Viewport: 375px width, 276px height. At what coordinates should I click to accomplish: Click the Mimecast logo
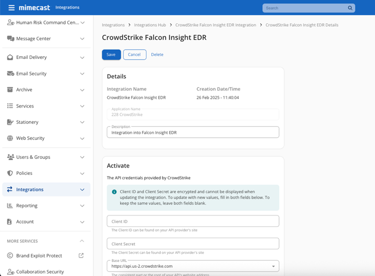coord(35,8)
